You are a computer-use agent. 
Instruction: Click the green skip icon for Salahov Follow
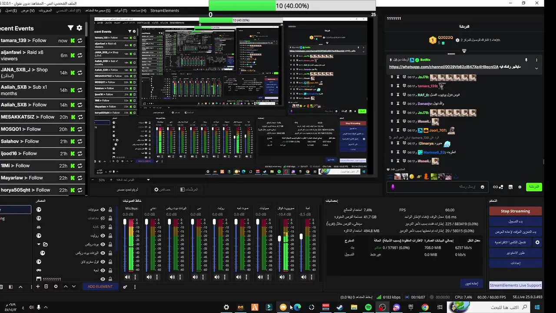(73, 141)
